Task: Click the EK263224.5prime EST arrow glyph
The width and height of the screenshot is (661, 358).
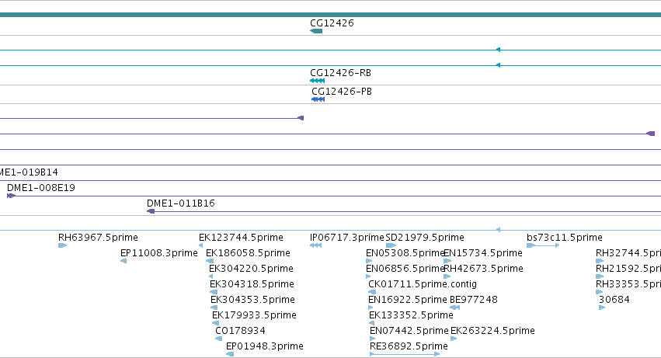Action: click(454, 339)
